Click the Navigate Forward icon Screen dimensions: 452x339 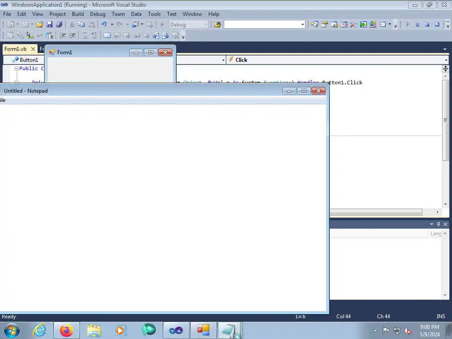pyautogui.click(x=149, y=25)
